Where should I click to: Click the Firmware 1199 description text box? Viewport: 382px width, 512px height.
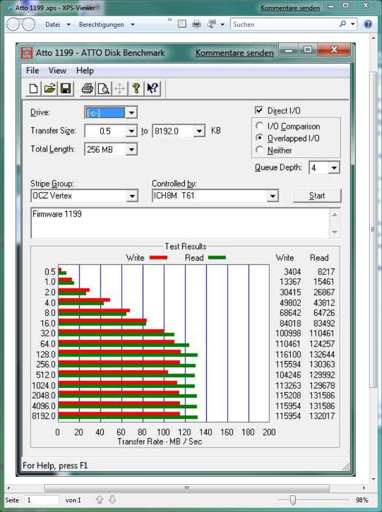pyautogui.click(x=181, y=223)
